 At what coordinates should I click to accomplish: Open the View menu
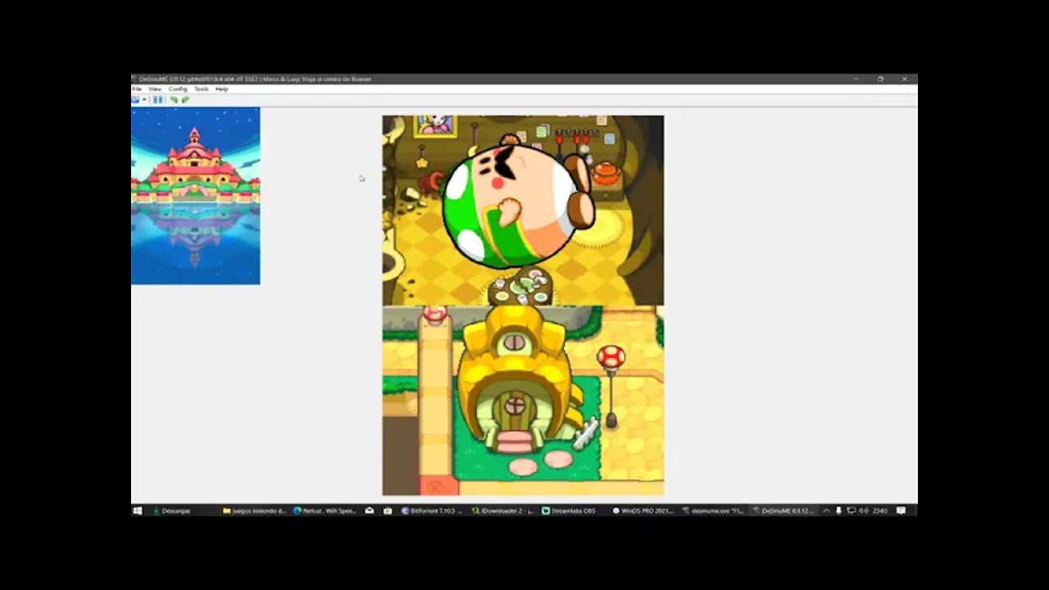(155, 88)
